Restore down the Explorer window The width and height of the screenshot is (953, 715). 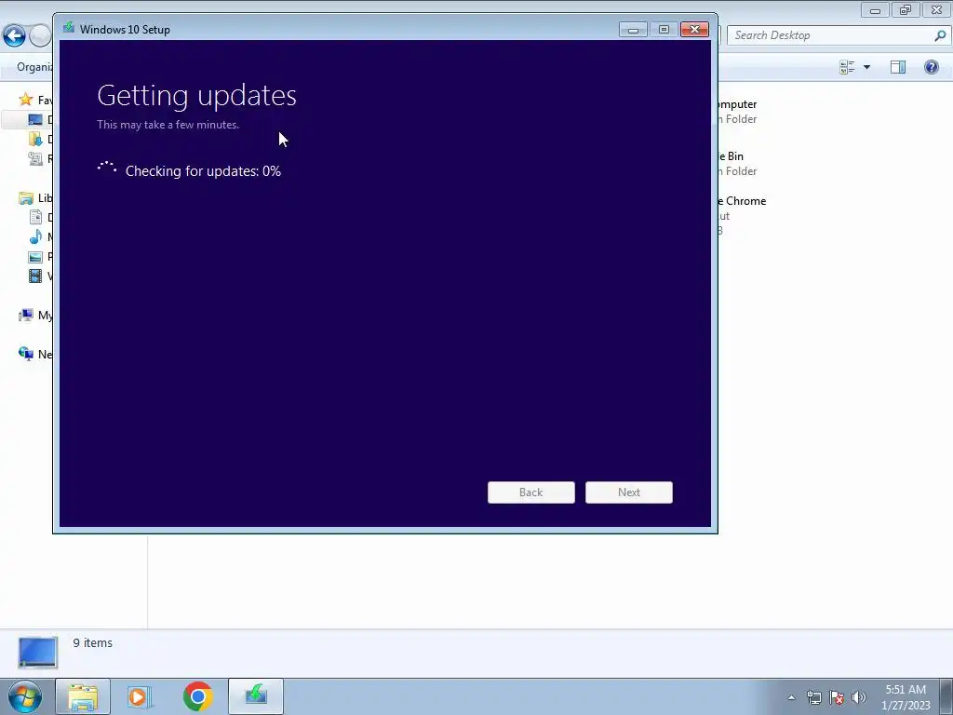coord(906,9)
